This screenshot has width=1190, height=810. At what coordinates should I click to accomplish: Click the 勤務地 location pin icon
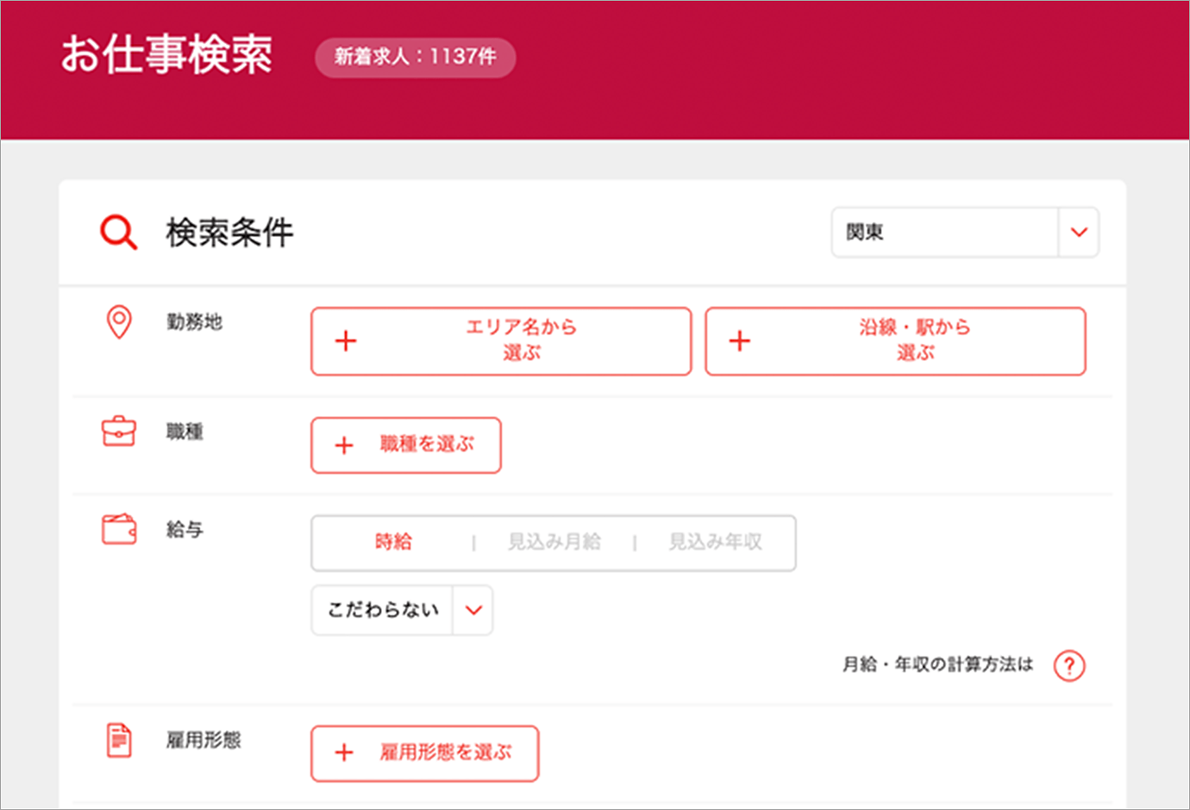(119, 322)
